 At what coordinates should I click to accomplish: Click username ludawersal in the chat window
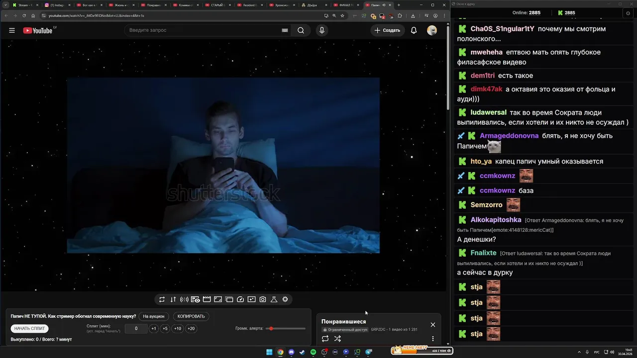coord(488,112)
